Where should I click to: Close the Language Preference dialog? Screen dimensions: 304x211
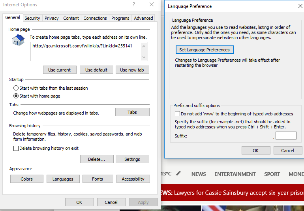tap(300, 6)
